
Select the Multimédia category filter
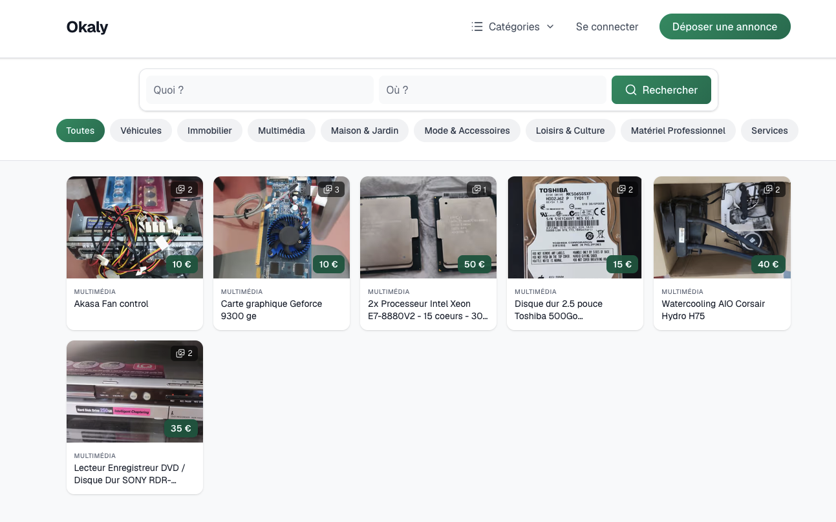pos(281,130)
